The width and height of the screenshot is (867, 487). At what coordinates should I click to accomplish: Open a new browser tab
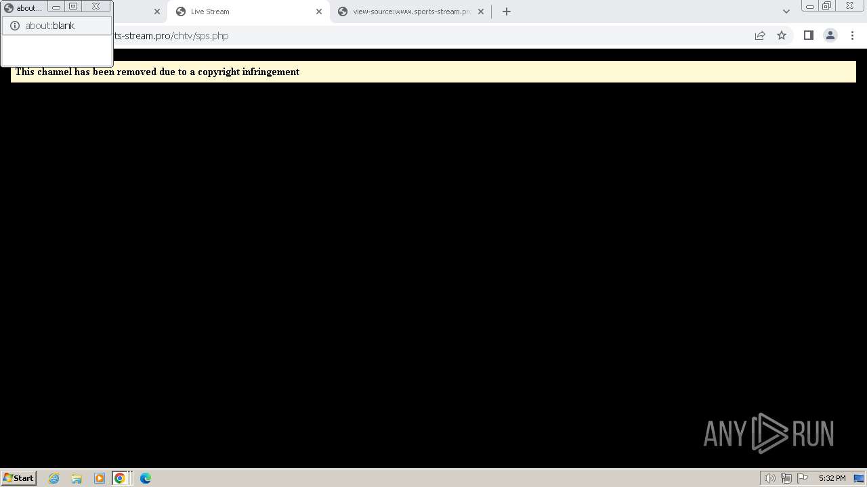coord(507,11)
